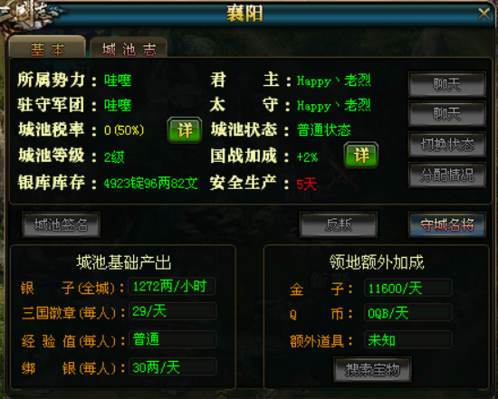This screenshot has width=498, height=399.
Task: Click the 切换状态 button
Action: (x=447, y=145)
